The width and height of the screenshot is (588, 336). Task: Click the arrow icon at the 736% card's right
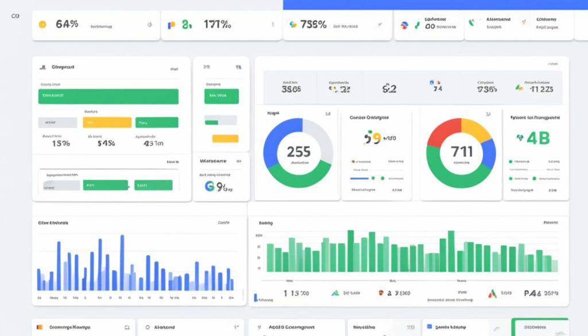(380, 25)
